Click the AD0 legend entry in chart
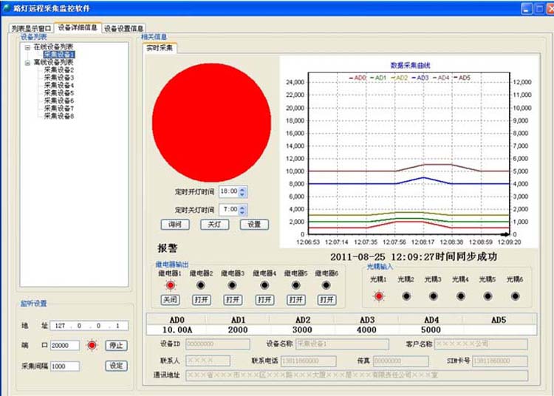 (x=358, y=78)
